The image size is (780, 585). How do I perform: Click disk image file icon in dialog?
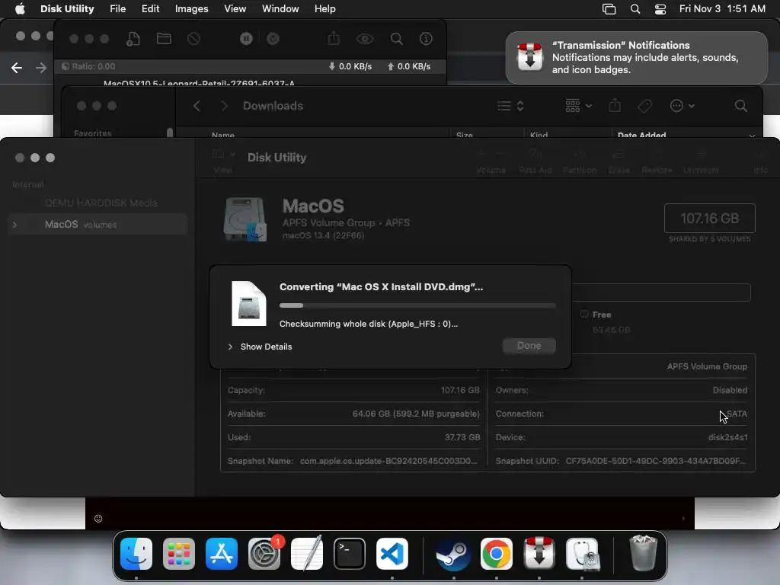pyautogui.click(x=249, y=303)
